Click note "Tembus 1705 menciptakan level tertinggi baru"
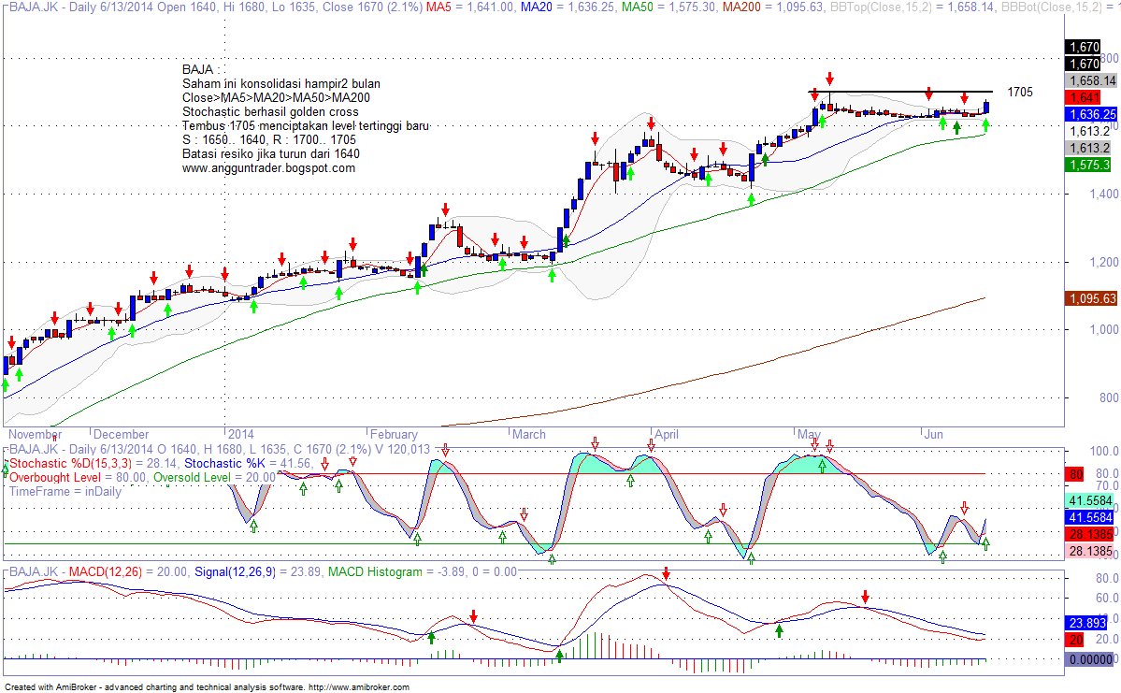The height and width of the screenshot is (693, 1121). 306,126
